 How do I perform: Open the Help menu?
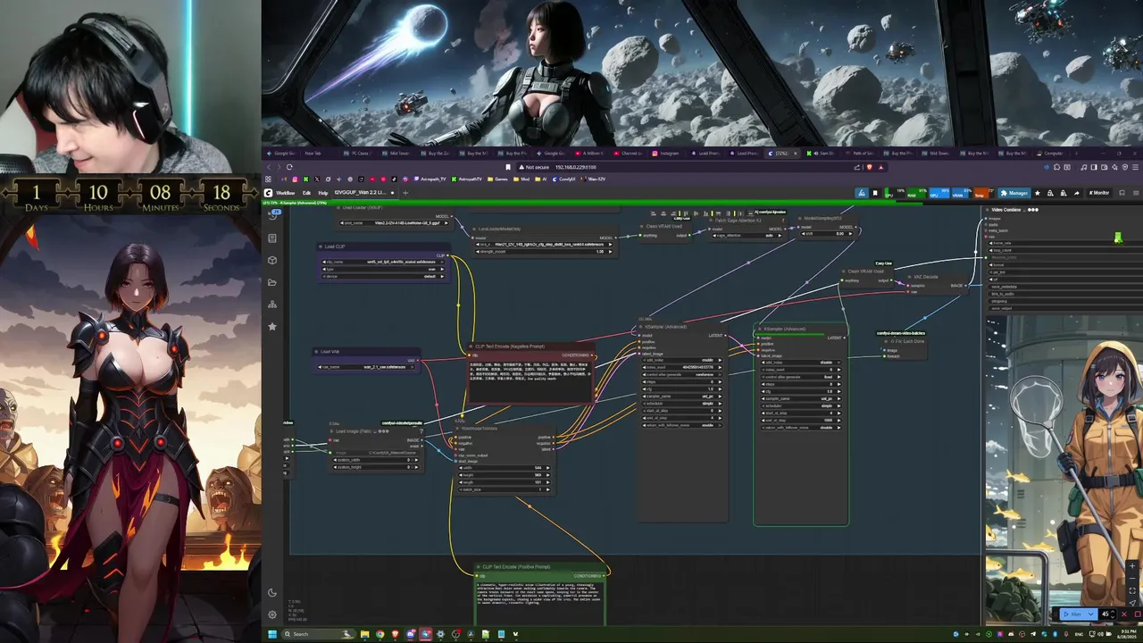click(x=323, y=193)
